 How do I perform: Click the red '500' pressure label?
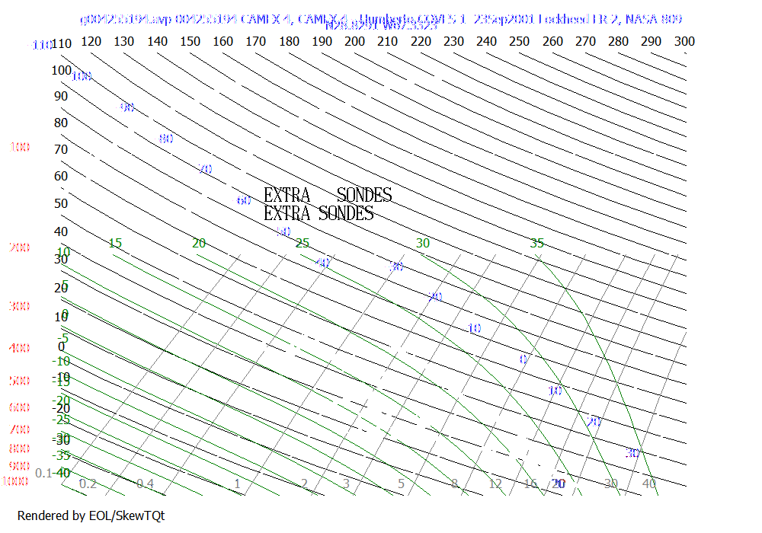[20, 381]
